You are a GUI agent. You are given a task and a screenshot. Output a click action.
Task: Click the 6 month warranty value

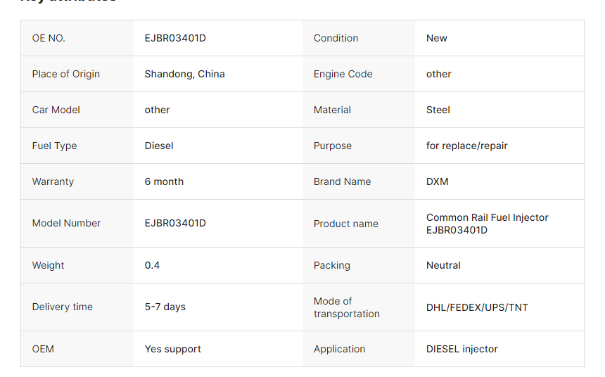tap(164, 181)
